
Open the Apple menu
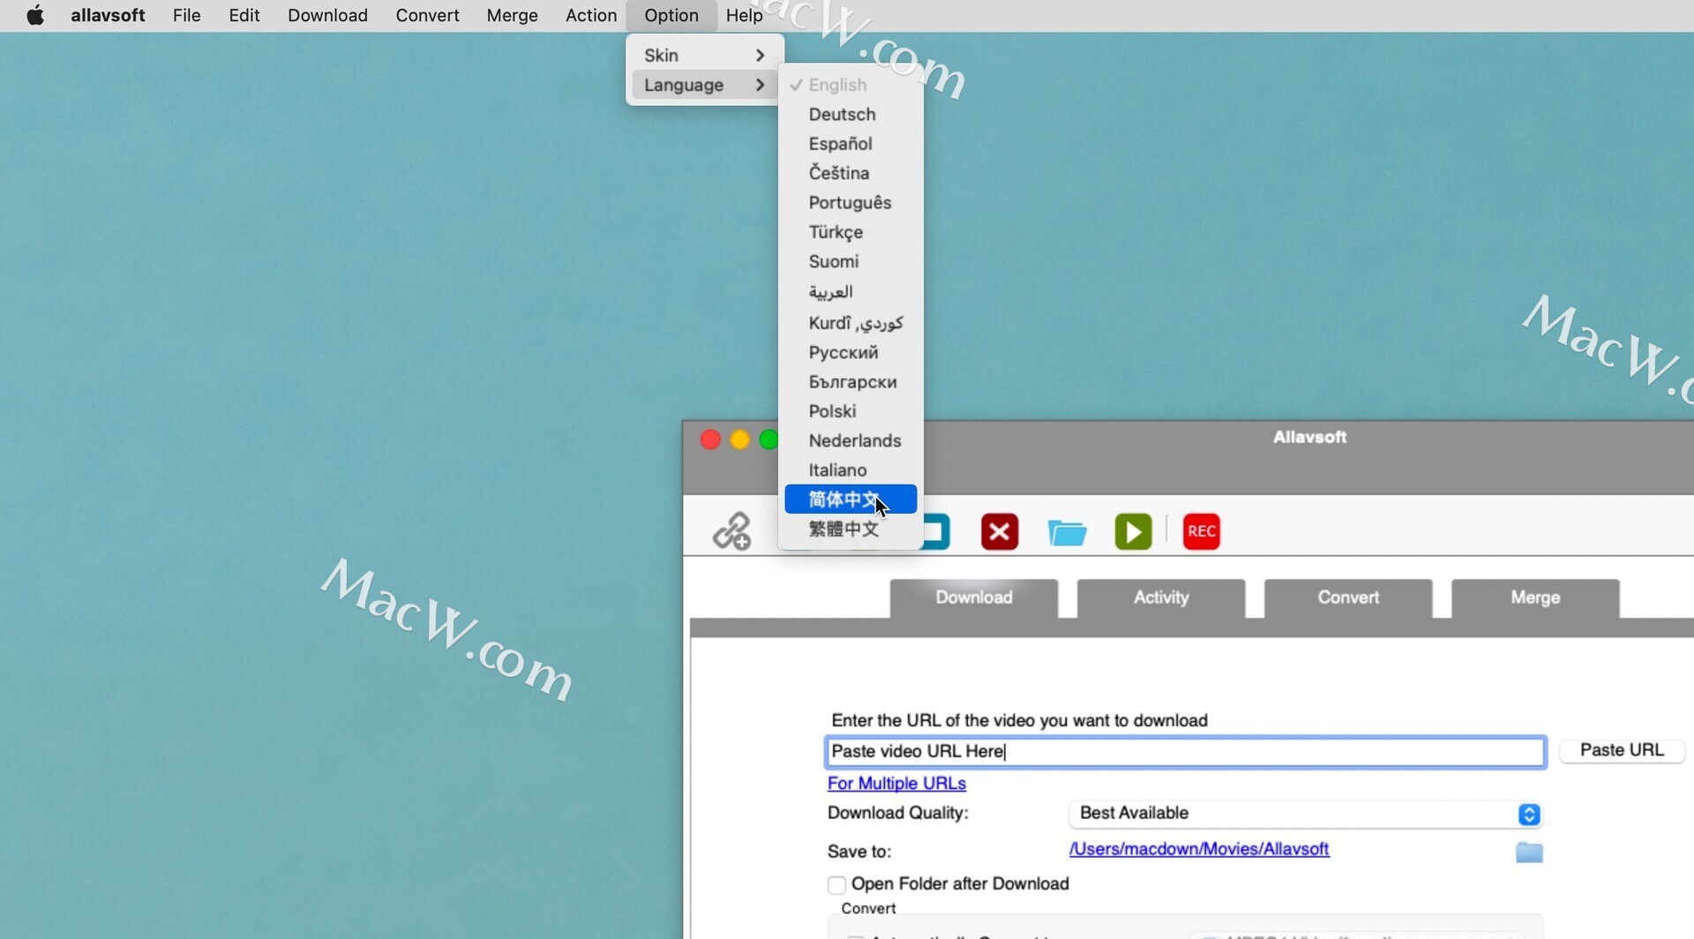tap(35, 15)
